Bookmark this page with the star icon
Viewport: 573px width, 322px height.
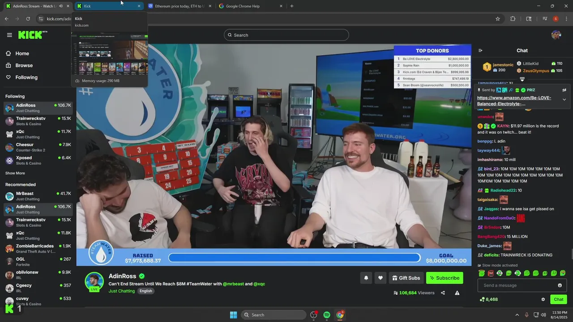[498, 19]
